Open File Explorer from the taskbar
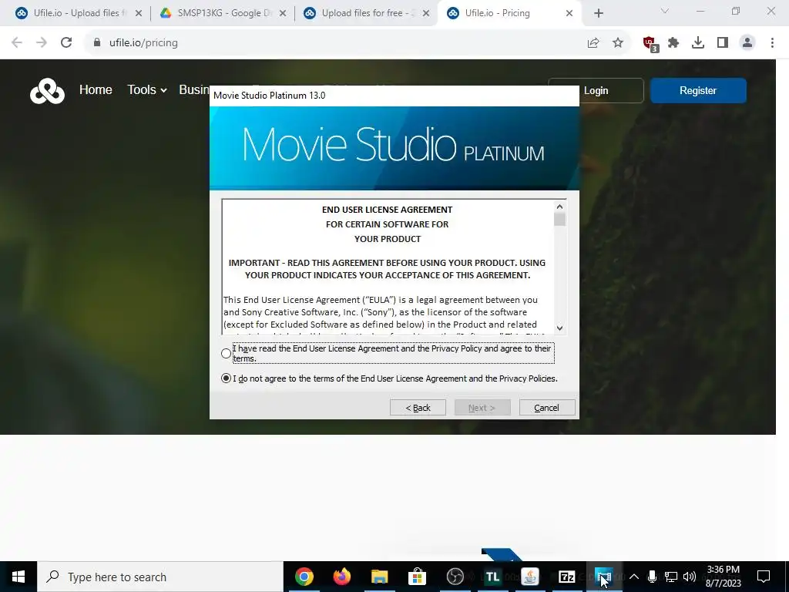Screen dimensions: 789x592 (x=380, y=577)
